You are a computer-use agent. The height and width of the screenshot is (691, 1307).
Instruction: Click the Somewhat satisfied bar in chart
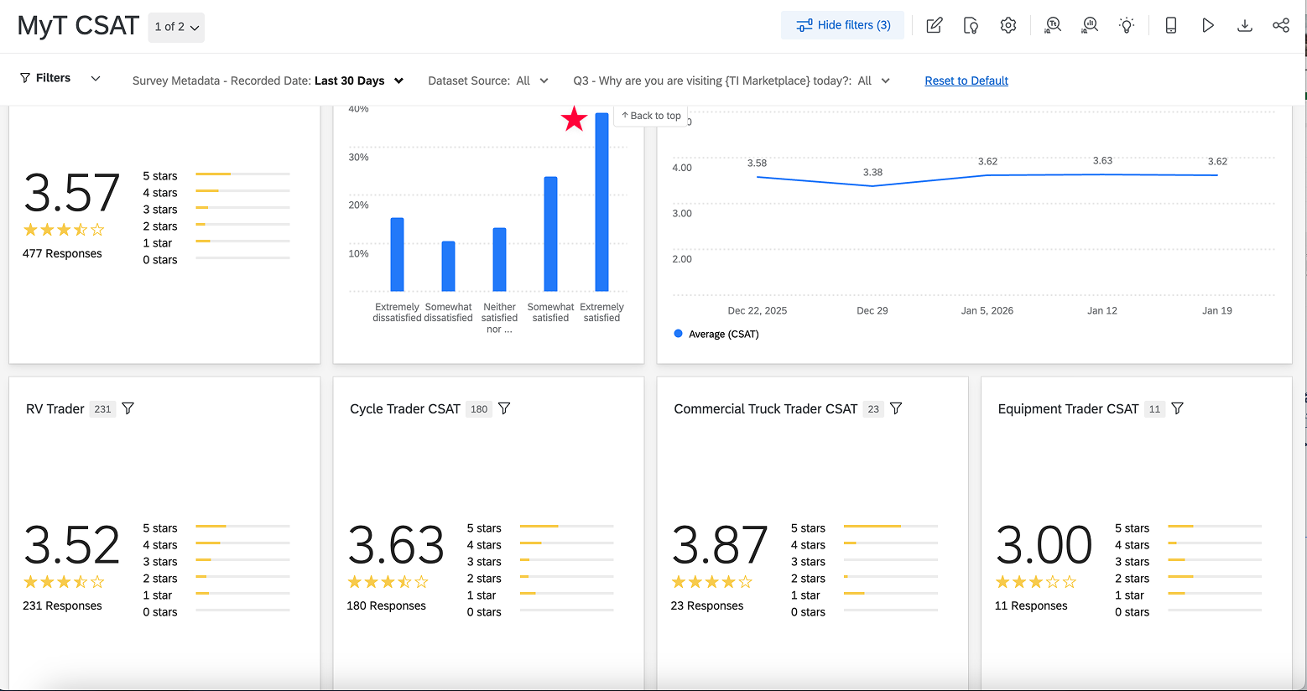pos(550,234)
